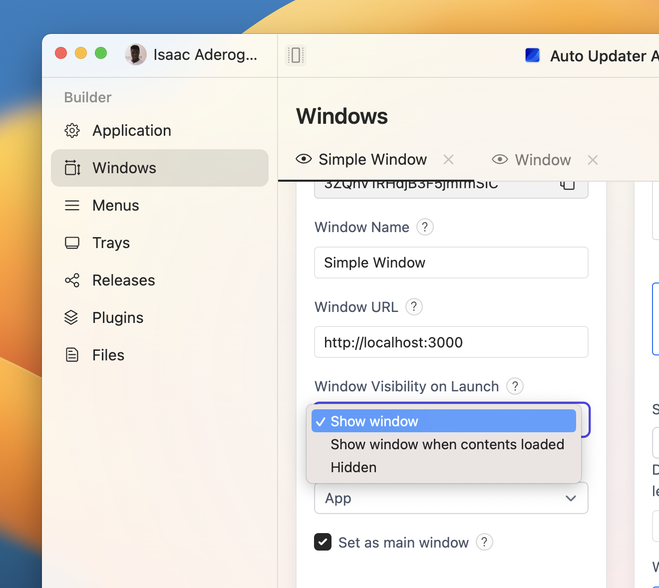The width and height of the screenshot is (659, 588).
Task: Open the Trays section
Action: tap(111, 243)
